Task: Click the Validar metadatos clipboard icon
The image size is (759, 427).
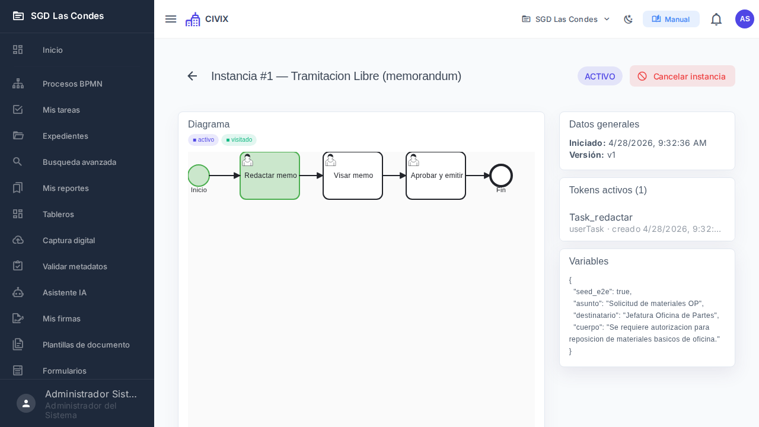Action: [x=18, y=266]
